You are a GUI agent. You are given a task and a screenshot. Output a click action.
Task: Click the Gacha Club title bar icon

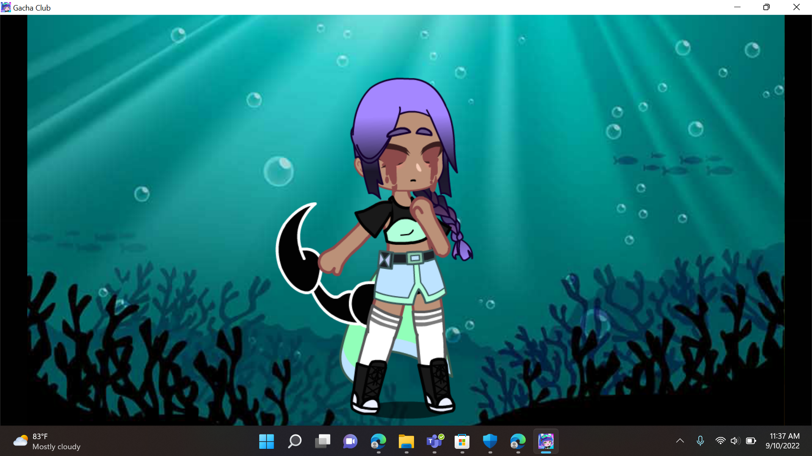6,7
